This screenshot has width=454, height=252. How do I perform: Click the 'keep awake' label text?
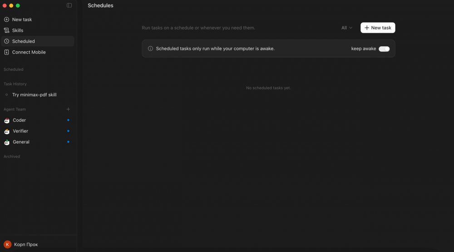(364, 49)
